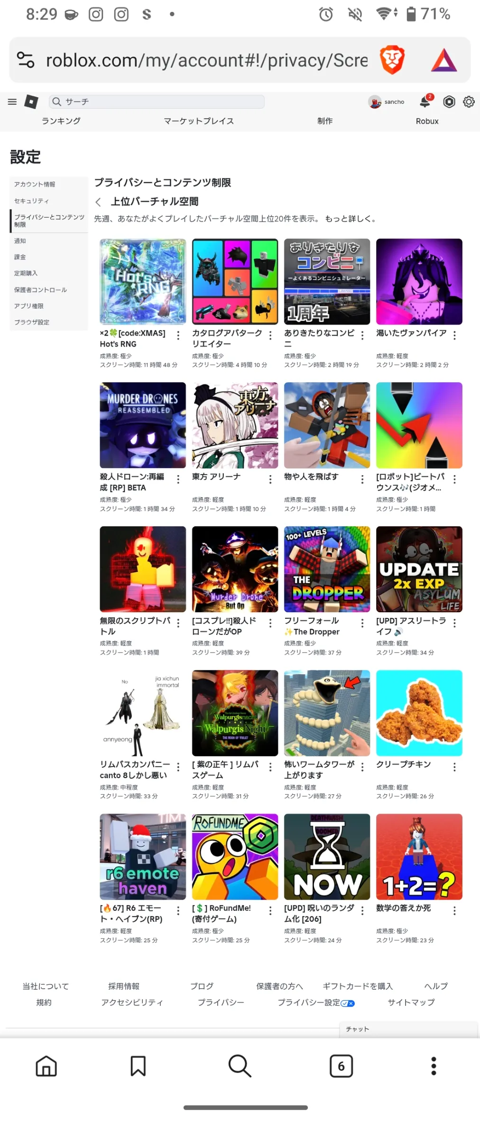480x1121 pixels.
Task: Open the r6 emote haven thumbnail
Action: pyautogui.click(x=143, y=857)
